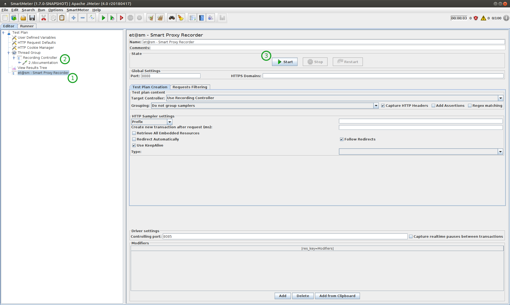Click the yellow warning triangle icon
The image size is (510, 305).
click(483, 18)
